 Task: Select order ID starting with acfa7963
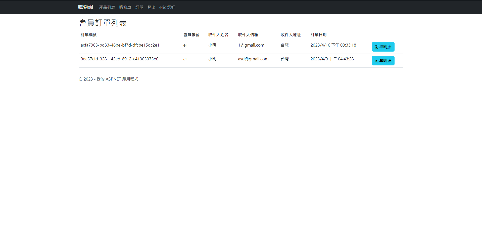(x=120, y=45)
